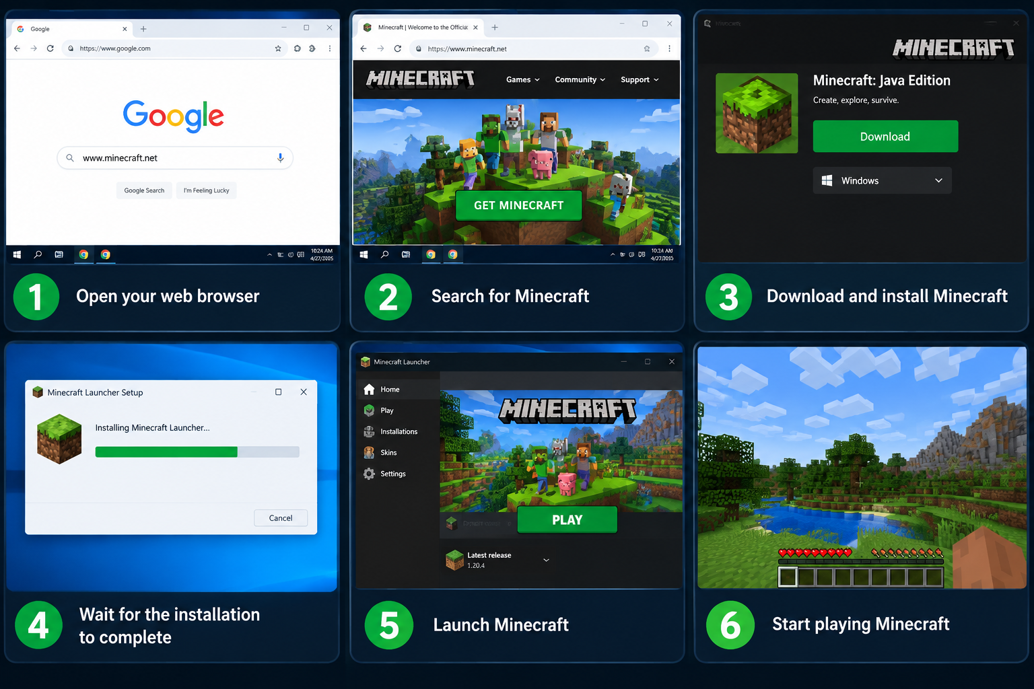The image size is (1034, 689).
Task: Click the red hearts health bar in the game
Action: tap(815, 553)
